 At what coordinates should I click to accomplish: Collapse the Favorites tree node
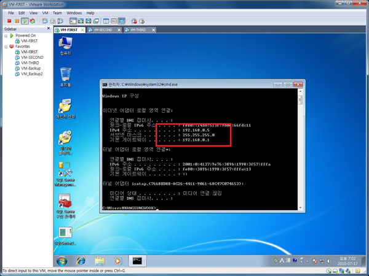(x=6, y=47)
